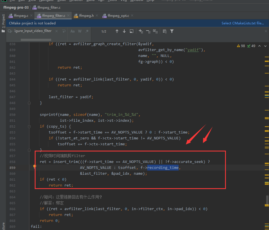269x230 pixels.
Task: Close the ffmpeg.c tab
Action: [x=31, y=15]
